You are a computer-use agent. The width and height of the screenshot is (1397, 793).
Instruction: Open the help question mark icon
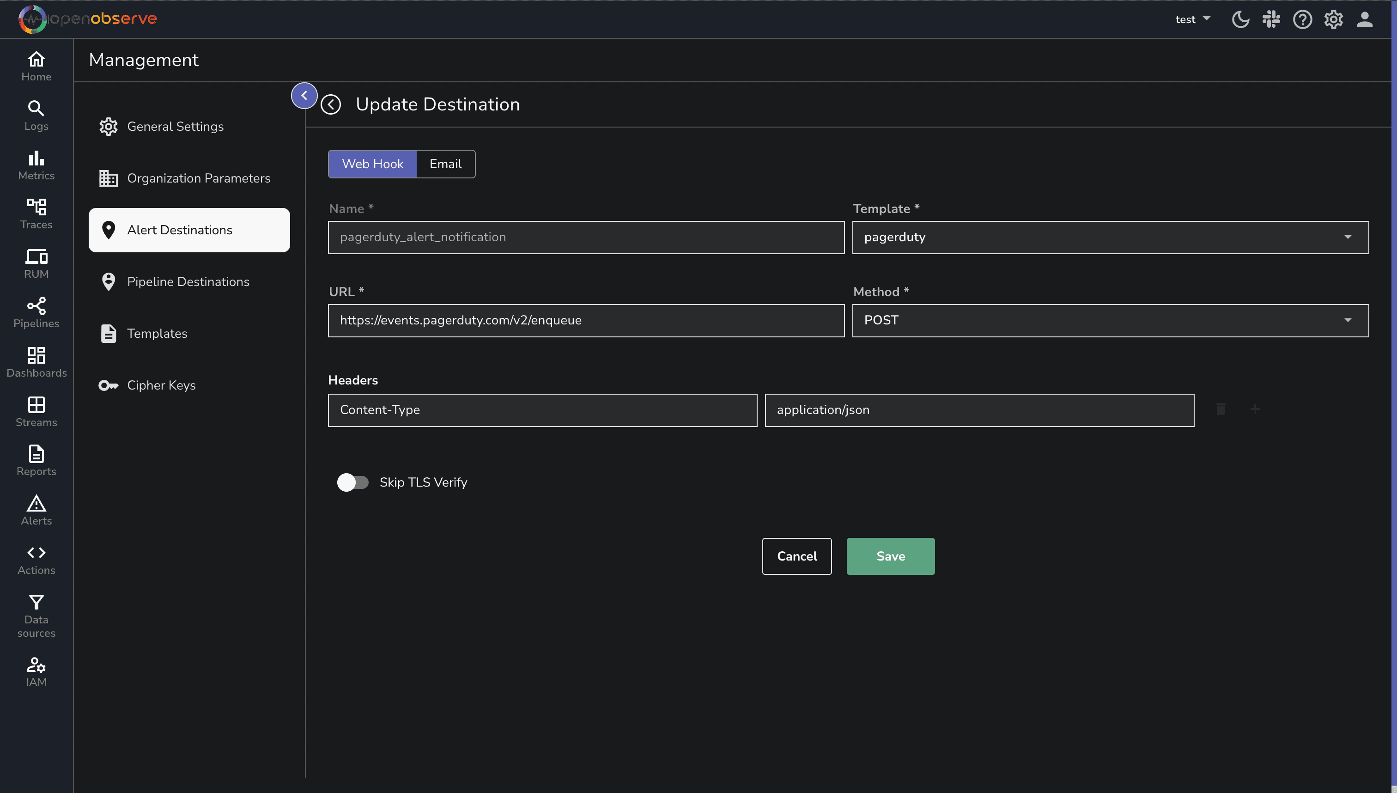pos(1302,19)
